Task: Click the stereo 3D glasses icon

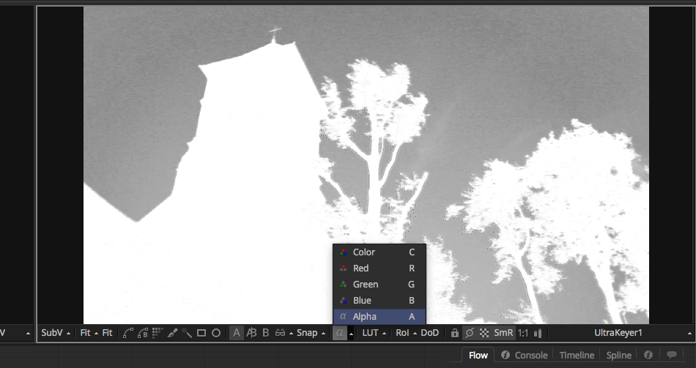Action: (x=280, y=333)
